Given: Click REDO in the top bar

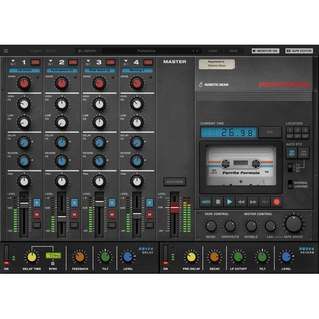Looking at the screenshot, I should point(51,51).
